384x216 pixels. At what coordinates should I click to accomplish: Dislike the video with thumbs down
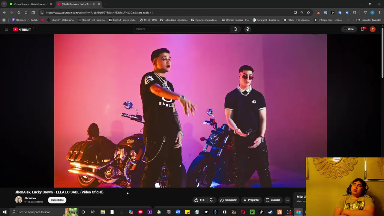click(x=211, y=200)
